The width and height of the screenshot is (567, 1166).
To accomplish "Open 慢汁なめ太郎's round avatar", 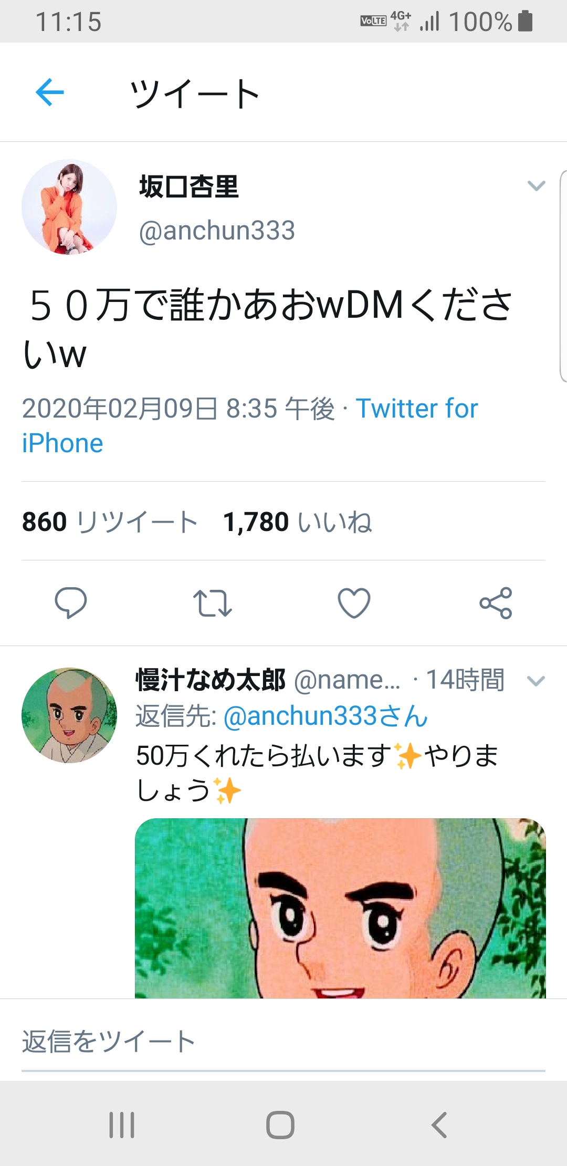I will coord(69,715).
